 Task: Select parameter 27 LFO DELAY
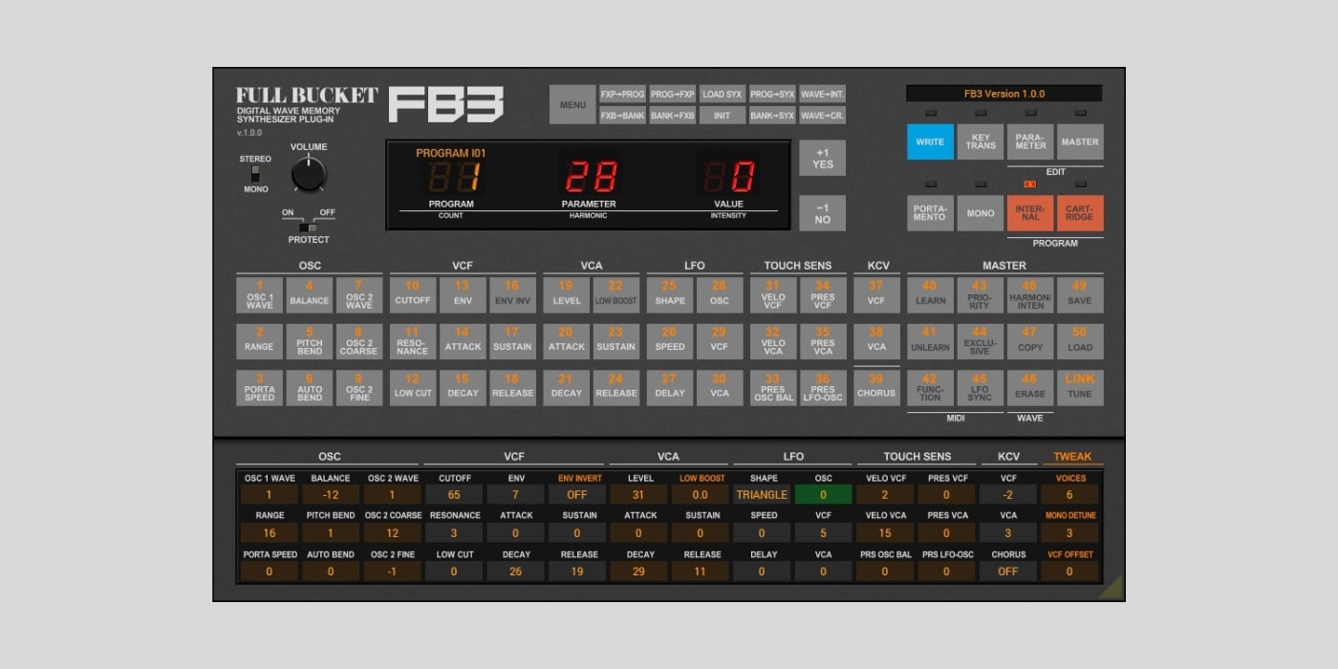(x=670, y=388)
